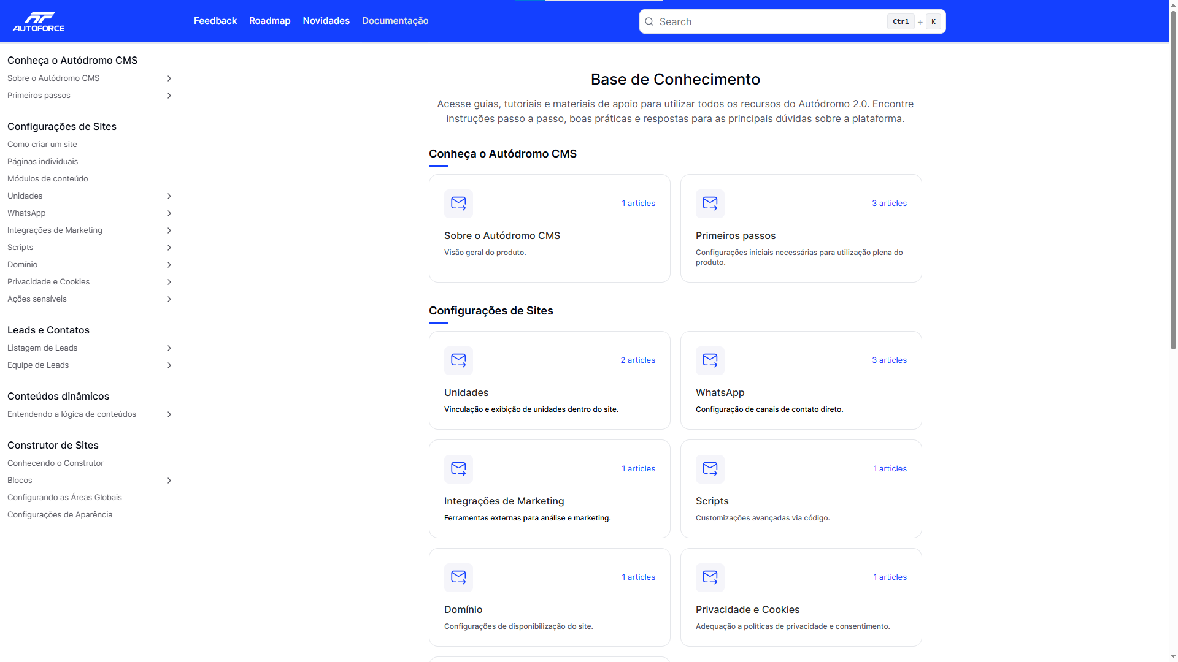Click "3 articles" on Primeiros passos card
The image size is (1178, 662).
click(x=889, y=204)
